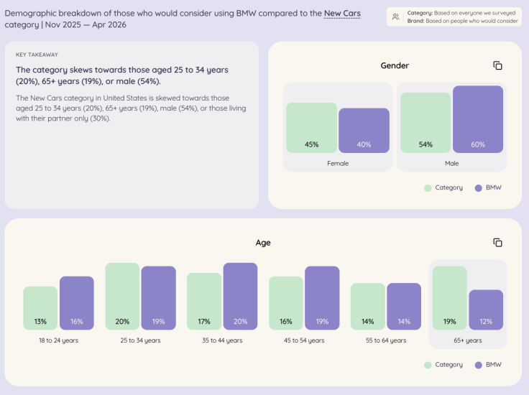Select the Female 40% BMW bar
The image size is (529, 395).
click(364, 131)
